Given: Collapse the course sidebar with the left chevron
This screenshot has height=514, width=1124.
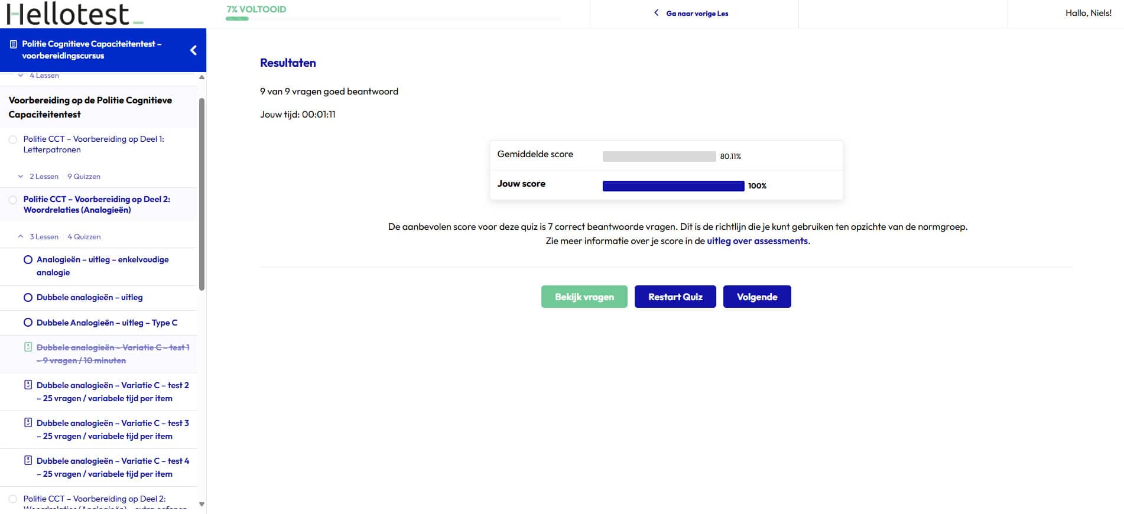Looking at the screenshot, I should coord(193,50).
